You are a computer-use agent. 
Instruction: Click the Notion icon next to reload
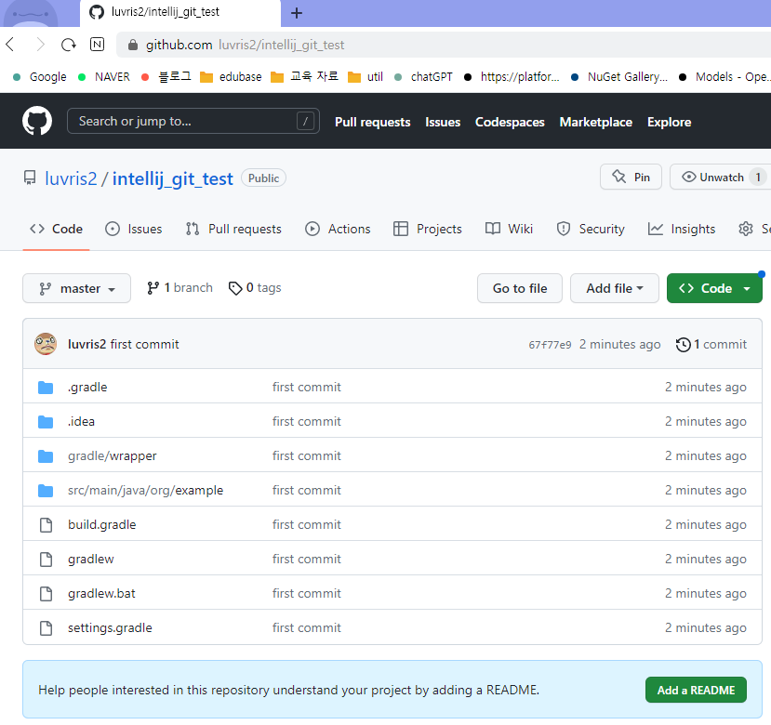click(x=98, y=45)
